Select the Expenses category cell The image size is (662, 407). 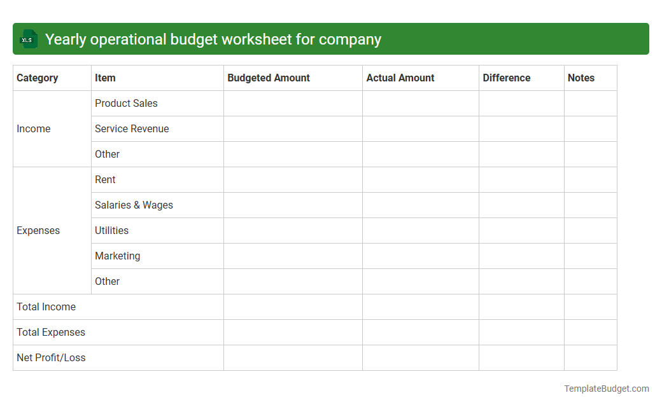[38, 230]
